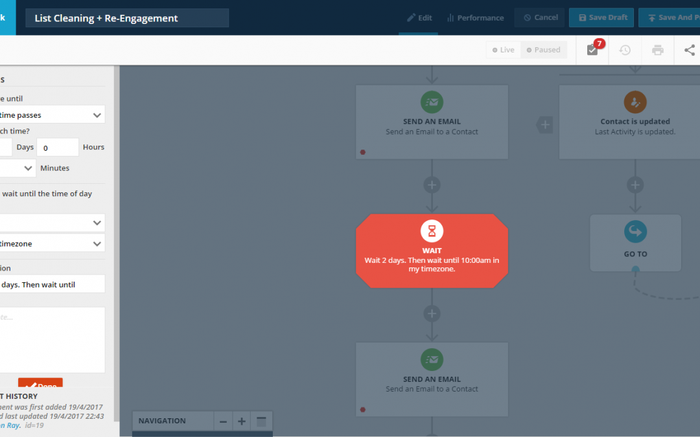The image size is (700, 437).
Task: Click the print icon in toolbar
Action: (x=658, y=50)
